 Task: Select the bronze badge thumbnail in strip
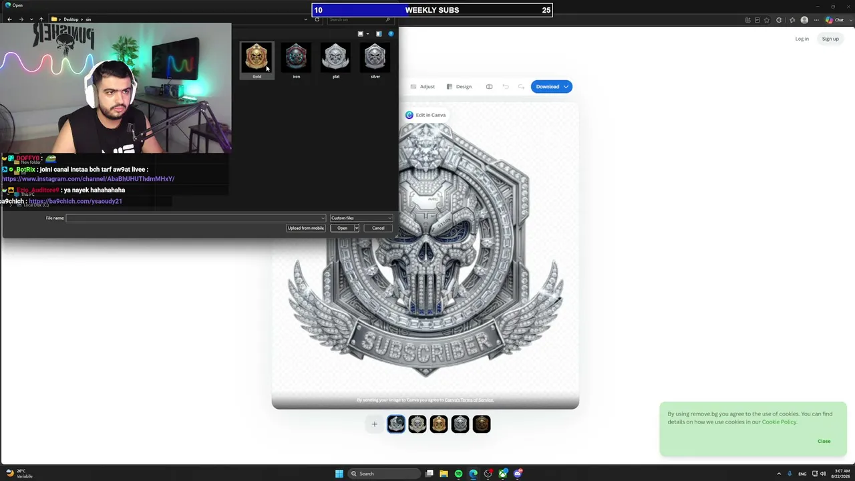(482, 424)
